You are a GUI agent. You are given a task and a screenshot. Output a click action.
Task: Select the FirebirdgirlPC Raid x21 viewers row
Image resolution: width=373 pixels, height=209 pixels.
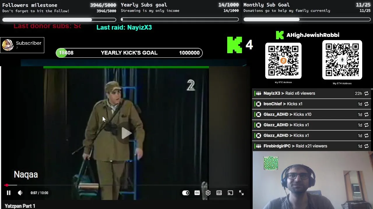click(x=312, y=146)
